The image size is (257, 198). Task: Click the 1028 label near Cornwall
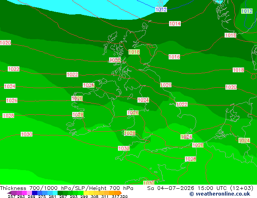[130, 133]
